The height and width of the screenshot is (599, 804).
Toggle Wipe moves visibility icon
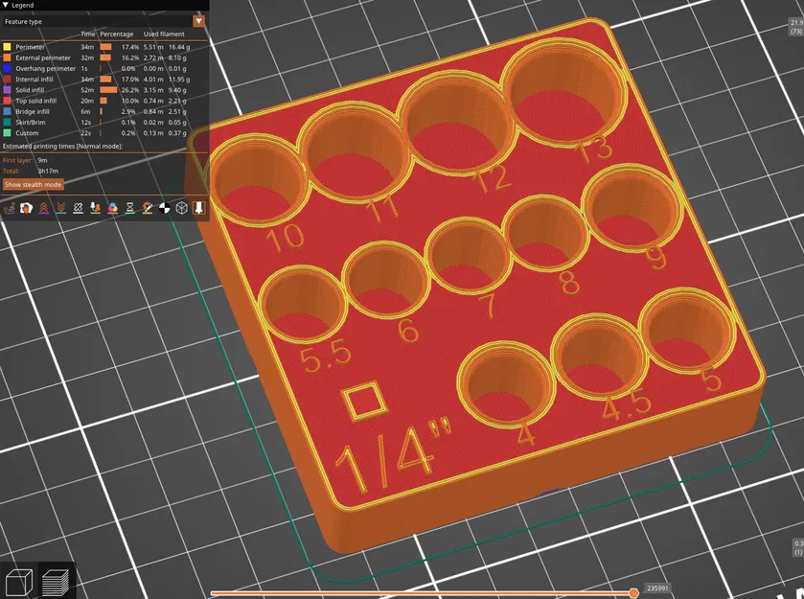[x=26, y=208]
